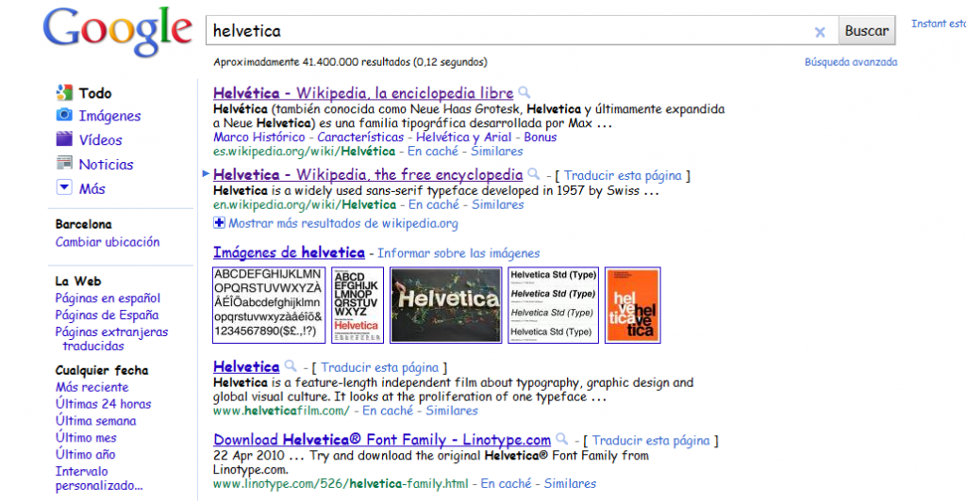The height and width of the screenshot is (501, 966).
Task: Click Mostrar más resultados de wikipedia.org
Action: coord(343,223)
